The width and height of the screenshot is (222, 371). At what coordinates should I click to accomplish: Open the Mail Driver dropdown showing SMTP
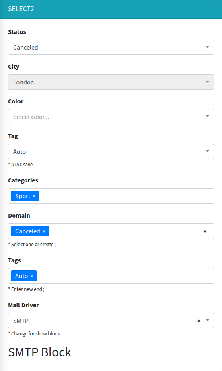tap(111, 321)
